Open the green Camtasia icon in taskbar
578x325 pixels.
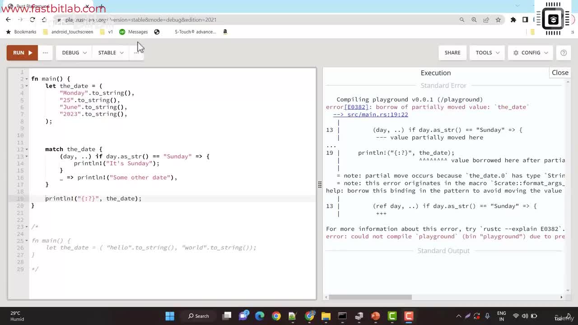click(392, 316)
